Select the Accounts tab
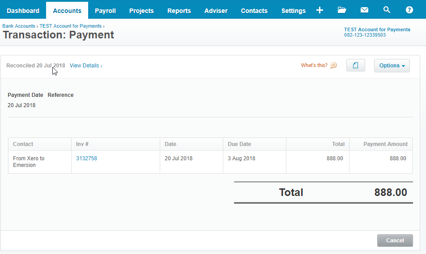The width and height of the screenshot is (426, 254). [67, 11]
